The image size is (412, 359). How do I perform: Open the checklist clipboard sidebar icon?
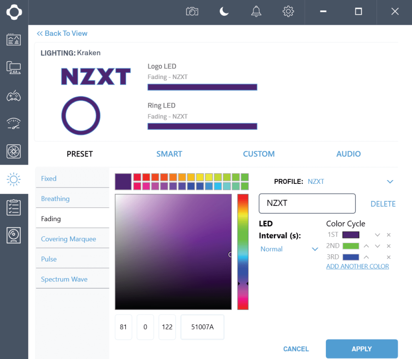(x=14, y=207)
